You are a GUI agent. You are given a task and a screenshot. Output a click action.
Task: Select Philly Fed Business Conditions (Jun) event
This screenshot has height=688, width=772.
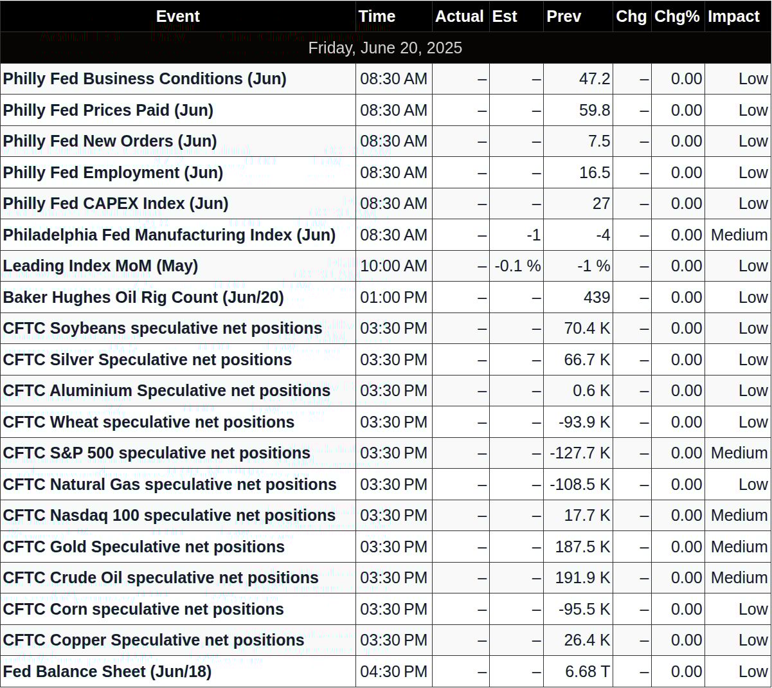tap(145, 79)
